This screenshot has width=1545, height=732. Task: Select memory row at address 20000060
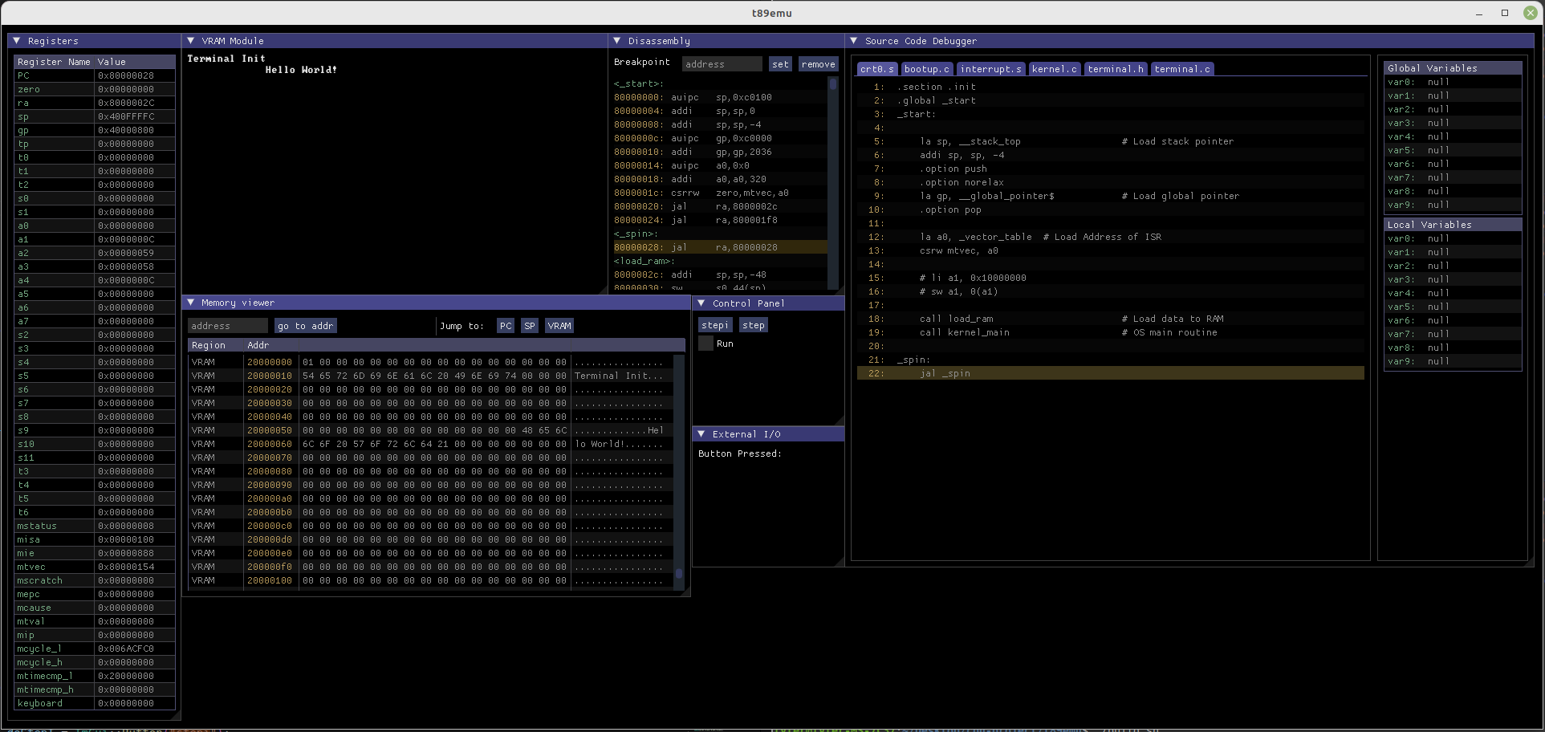(x=432, y=444)
